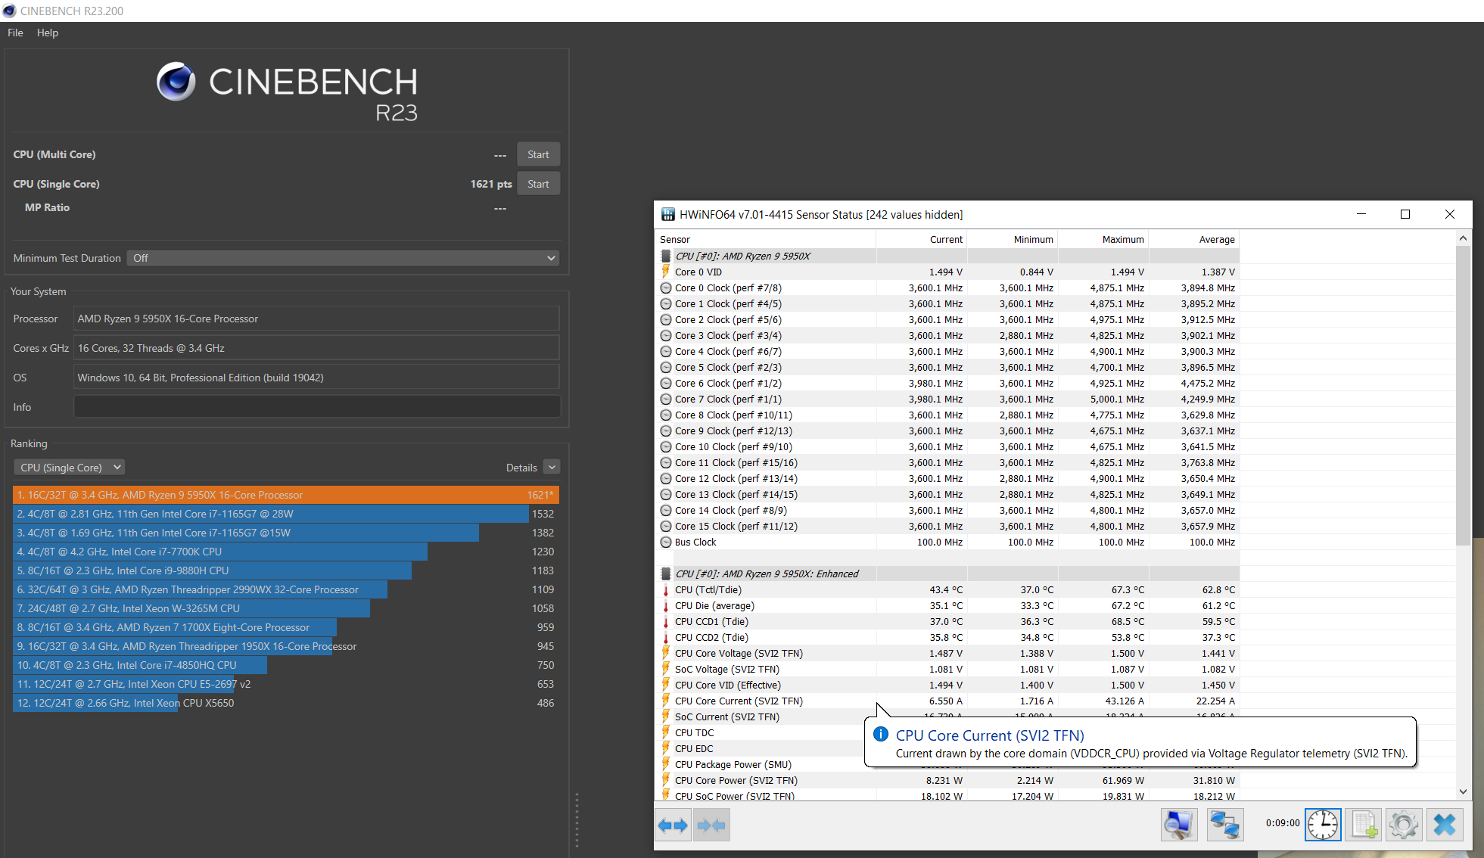Open the Help menu
This screenshot has width=1484, height=858.
pos(47,33)
